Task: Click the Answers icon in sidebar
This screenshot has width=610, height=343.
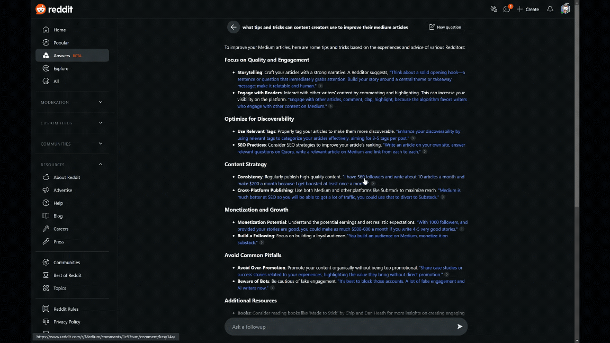Action: pyautogui.click(x=46, y=55)
